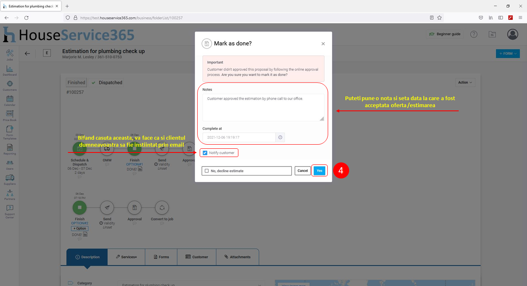Viewport: 527px width, 286px height.
Task: Click the + Option button
Action: coord(79,228)
